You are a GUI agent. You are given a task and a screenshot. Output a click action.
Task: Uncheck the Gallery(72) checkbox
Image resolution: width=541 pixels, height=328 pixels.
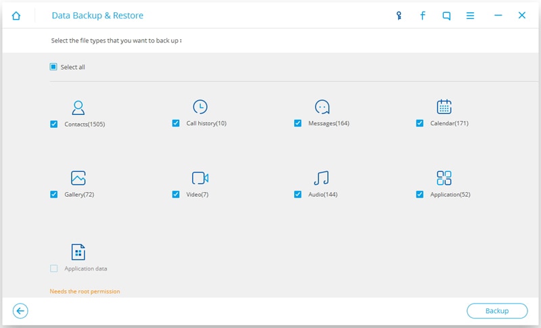pyautogui.click(x=54, y=194)
